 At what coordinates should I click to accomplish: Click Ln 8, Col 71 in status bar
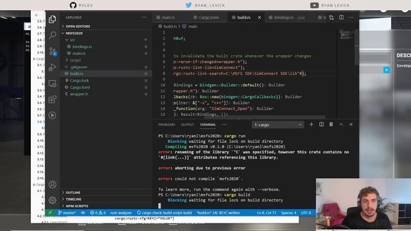267,212
